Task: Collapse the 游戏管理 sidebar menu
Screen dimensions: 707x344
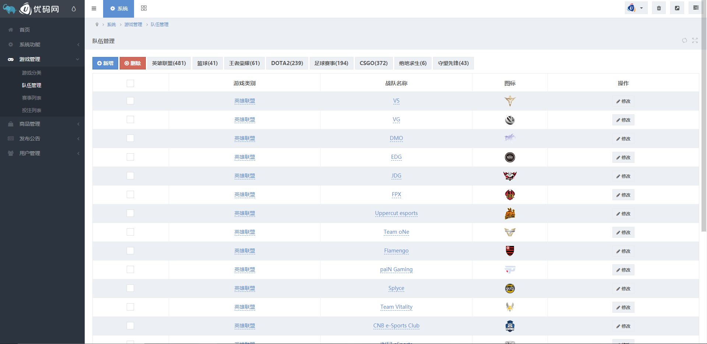Action: coord(42,59)
